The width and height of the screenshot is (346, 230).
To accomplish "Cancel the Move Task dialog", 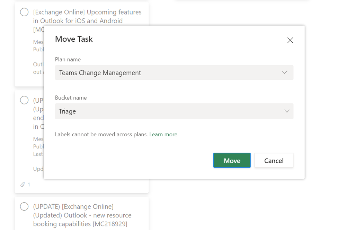I will click(x=274, y=160).
